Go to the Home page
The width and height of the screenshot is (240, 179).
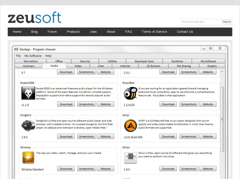(x=17, y=32)
